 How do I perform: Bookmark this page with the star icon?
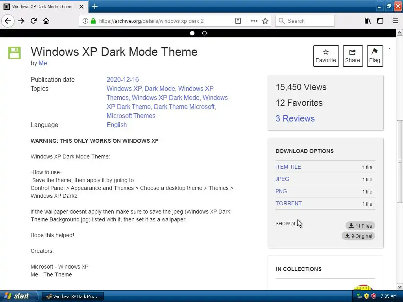tap(265, 21)
